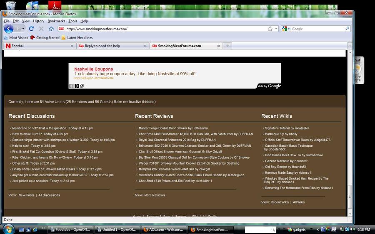The height and width of the screenshot is (234, 375).
Task: Open 'How to make Cure??' discussion
Action: (x=27, y=134)
